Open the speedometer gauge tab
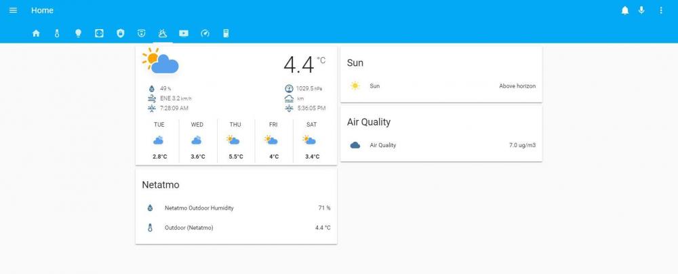678x274 pixels. click(205, 33)
